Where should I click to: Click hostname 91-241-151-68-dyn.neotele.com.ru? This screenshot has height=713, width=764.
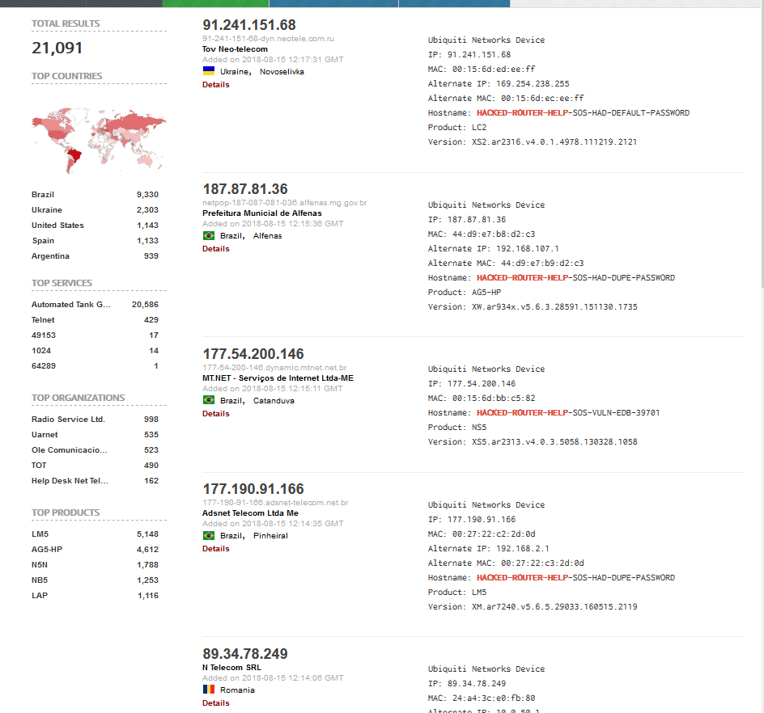click(x=268, y=39)
